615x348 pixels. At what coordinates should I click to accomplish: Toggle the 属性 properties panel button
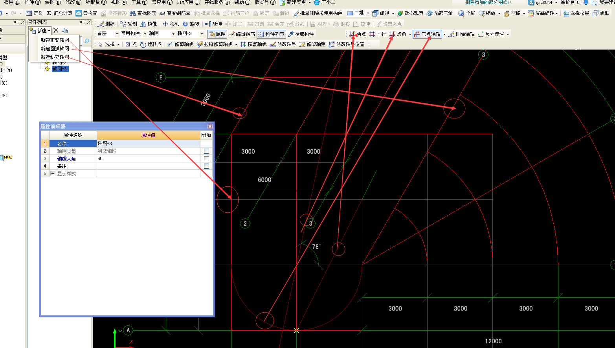pos(217,34)
